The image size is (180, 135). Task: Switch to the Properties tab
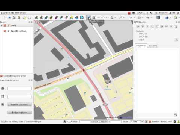click(x=141, y=46)
